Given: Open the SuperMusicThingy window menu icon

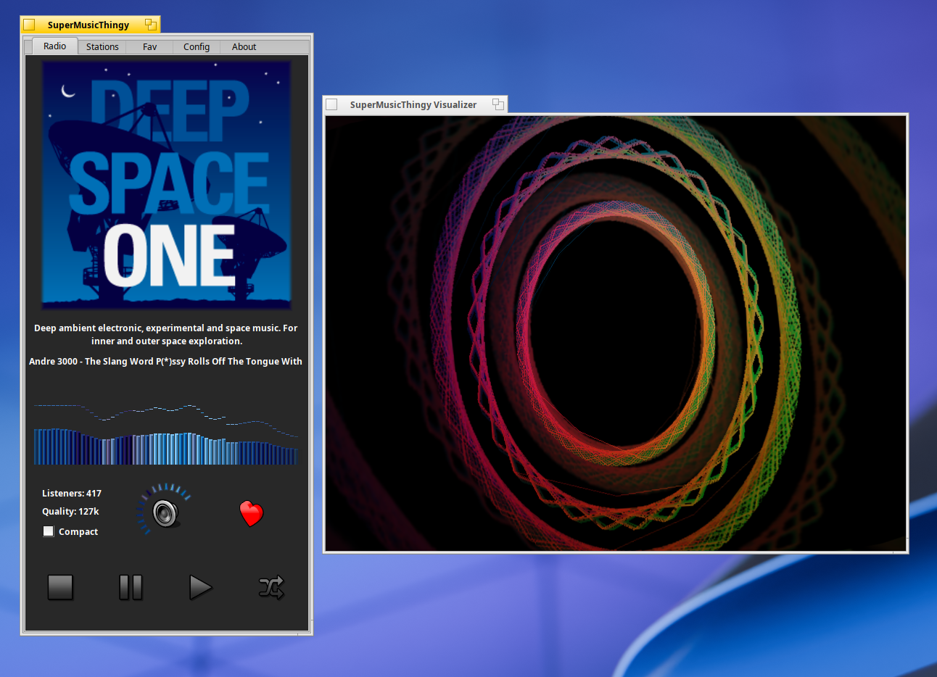Looking at the screenshot, I should click(x=29, y=25).
